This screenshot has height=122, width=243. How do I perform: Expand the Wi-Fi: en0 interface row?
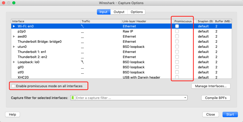(x=14, y=26)
